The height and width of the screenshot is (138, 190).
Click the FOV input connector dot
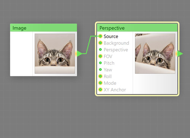tap(100, 56)
